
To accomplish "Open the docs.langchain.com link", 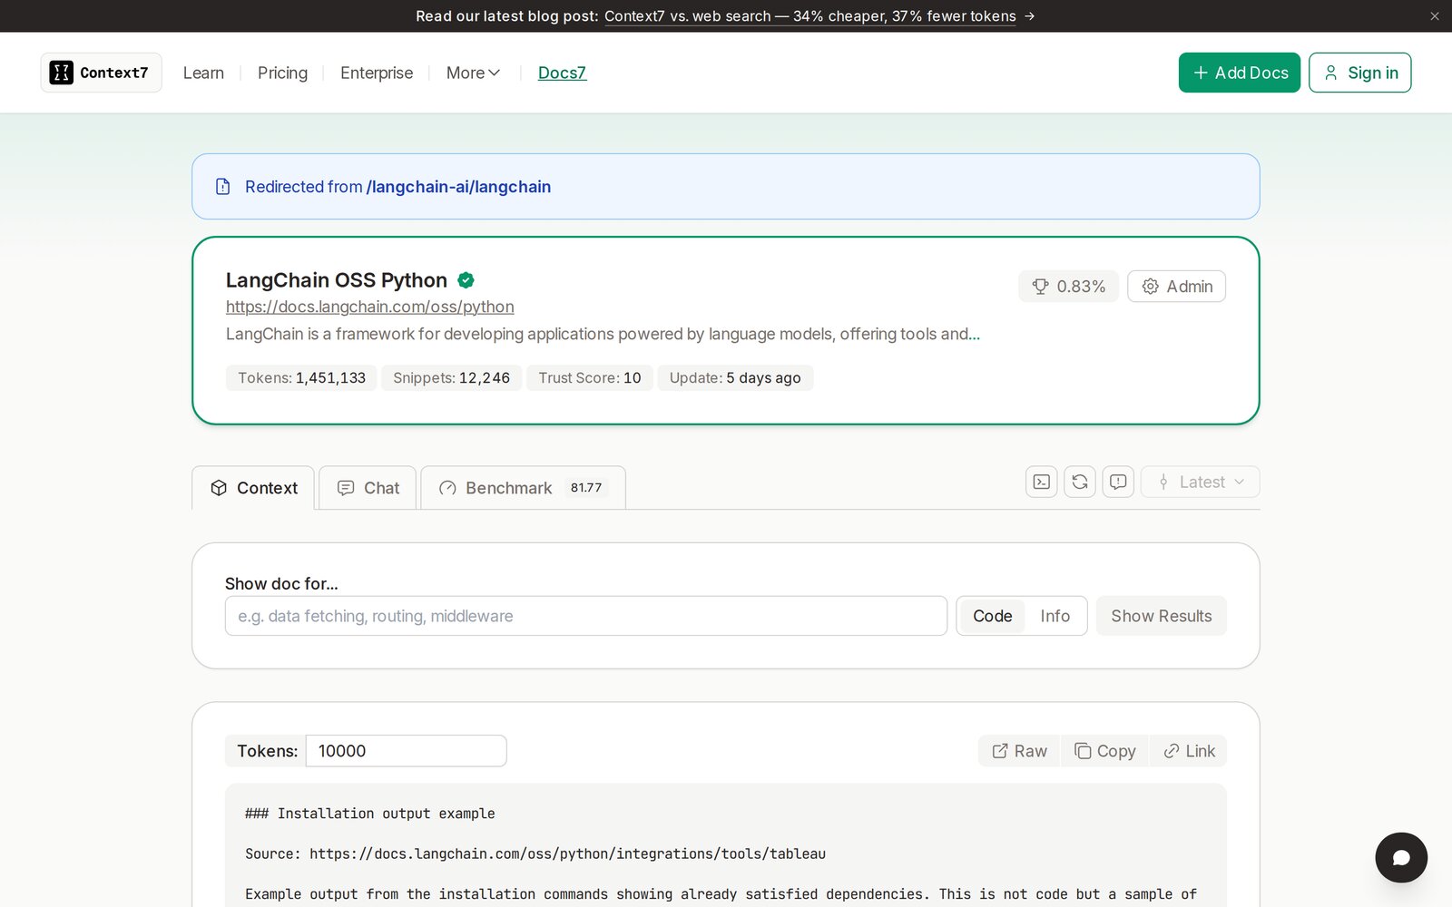I will (369, 307).
